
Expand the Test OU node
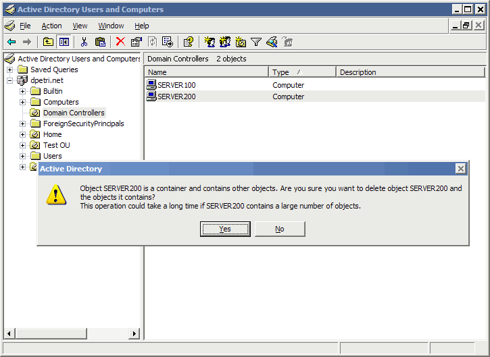tap(22, 145)
